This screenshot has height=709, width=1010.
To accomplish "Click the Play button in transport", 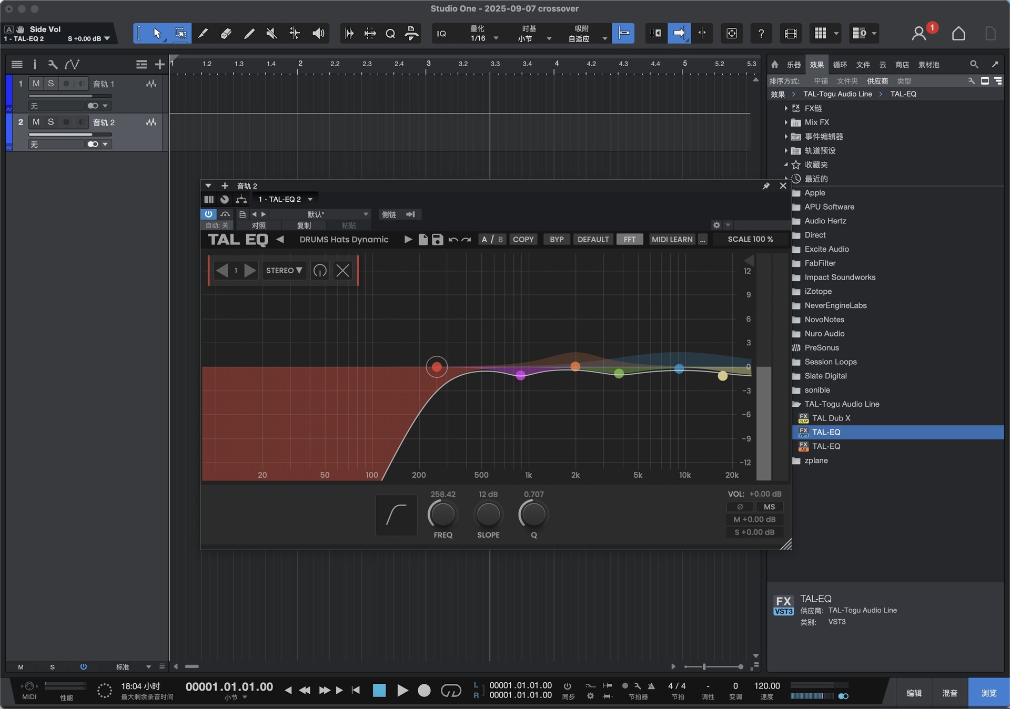I will click(x=402, y=690).
